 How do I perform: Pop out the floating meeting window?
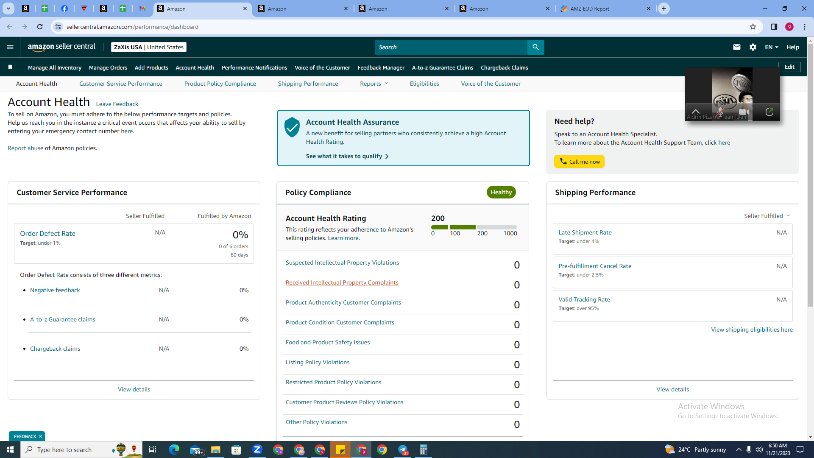point(769,112)
